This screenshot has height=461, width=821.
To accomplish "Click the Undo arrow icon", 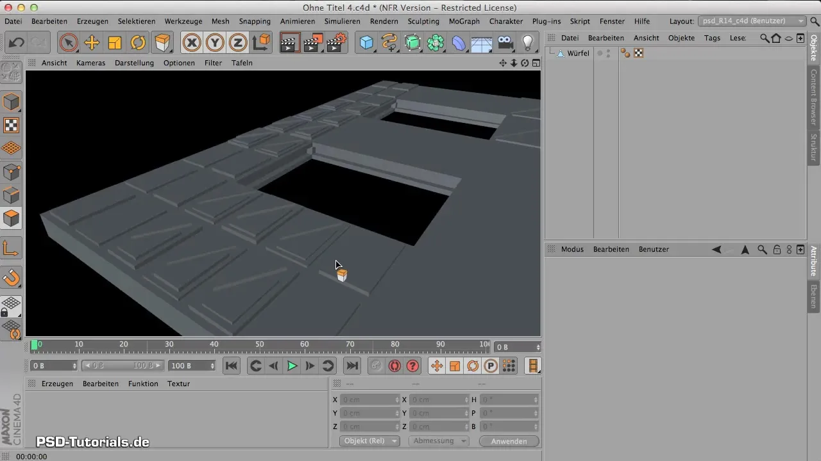I will coord(17,43).
